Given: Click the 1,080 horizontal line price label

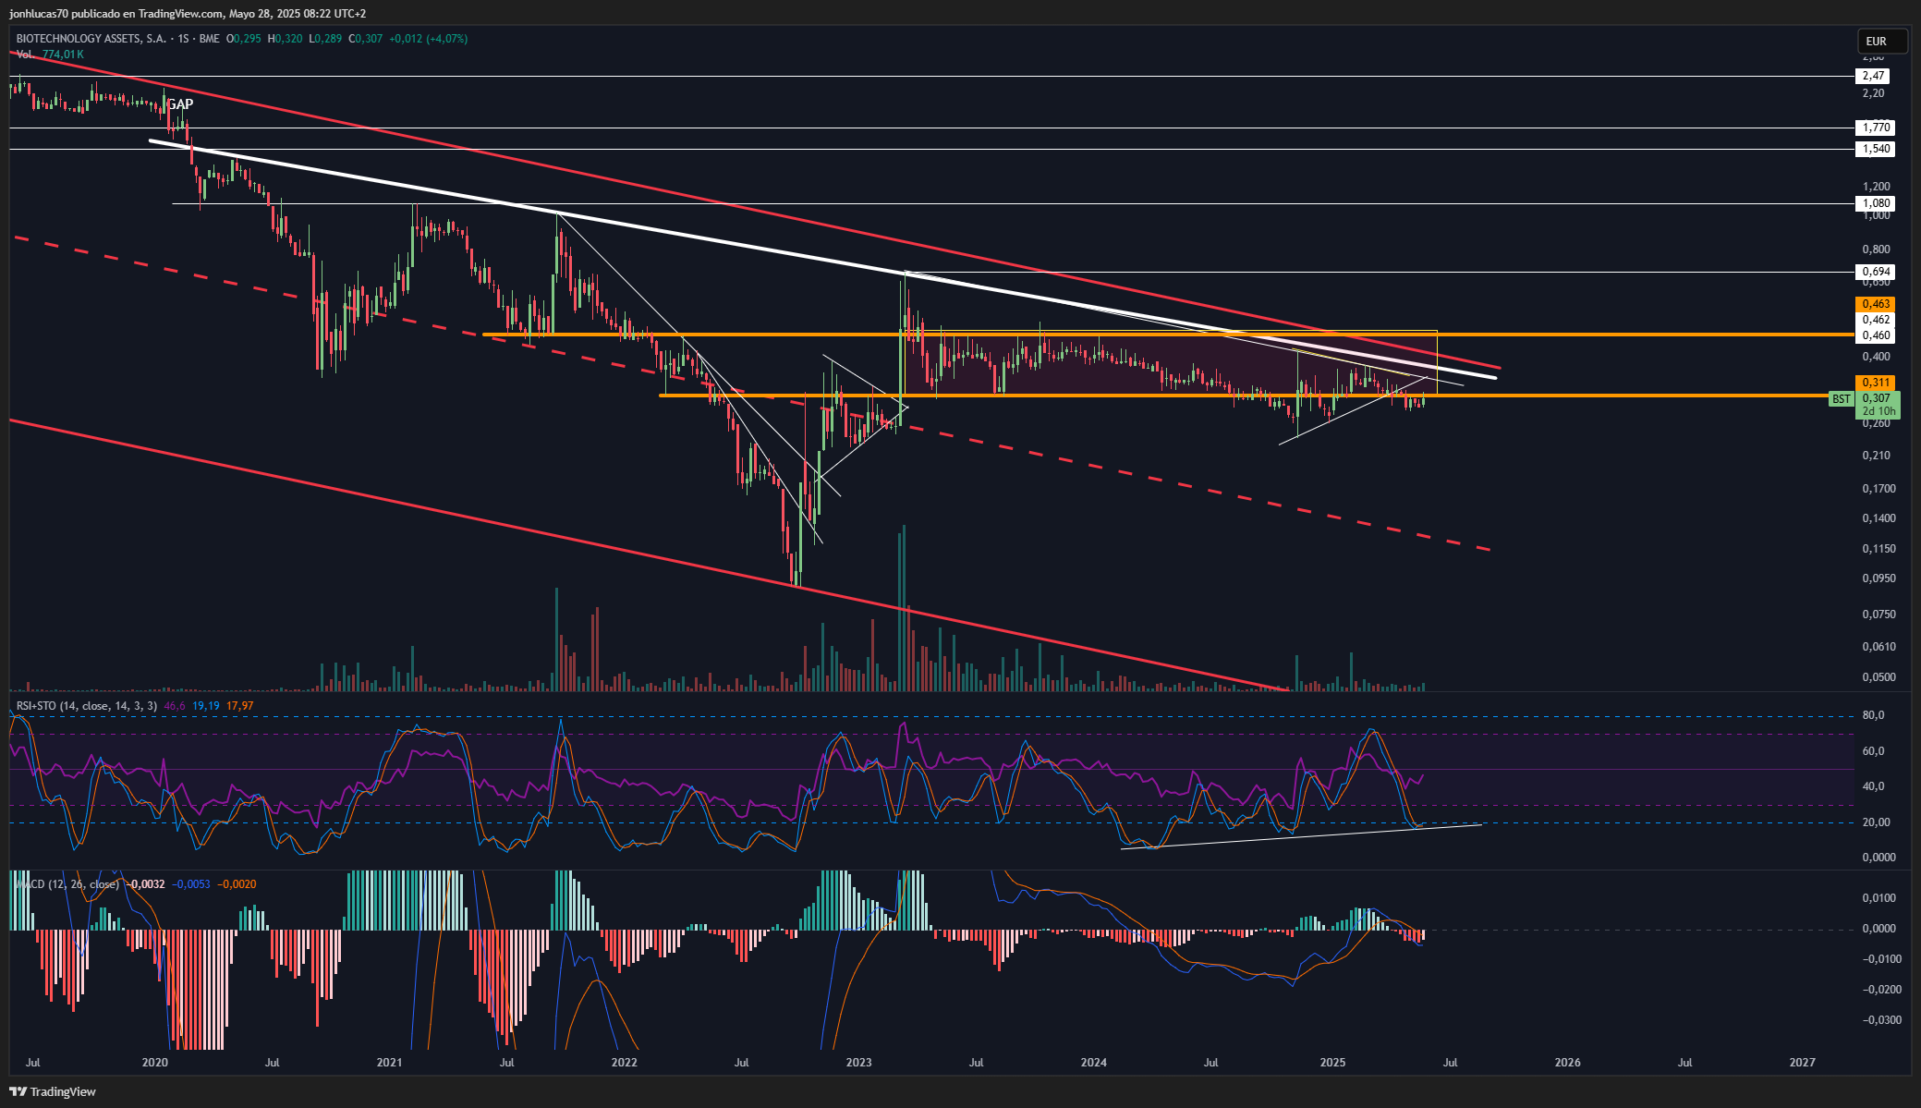Looking at the screenshot, I should click(1875, 203).
